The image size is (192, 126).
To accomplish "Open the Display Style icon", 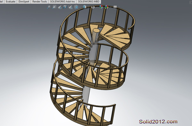I will [x=84, y=7].
